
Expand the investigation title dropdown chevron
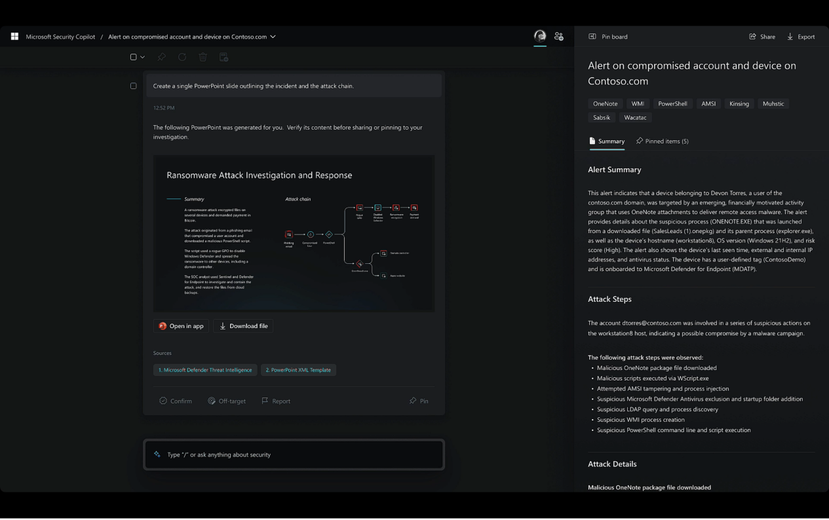pyautogui.click(x=273, y=37)
